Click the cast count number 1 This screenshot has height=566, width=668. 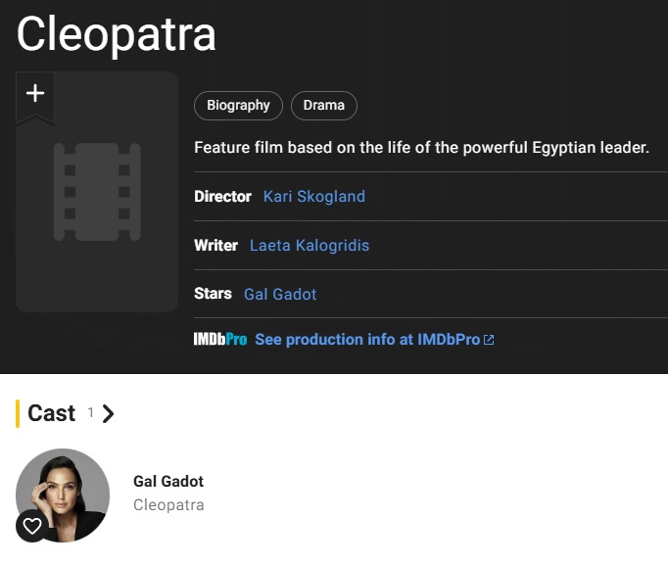90,412
